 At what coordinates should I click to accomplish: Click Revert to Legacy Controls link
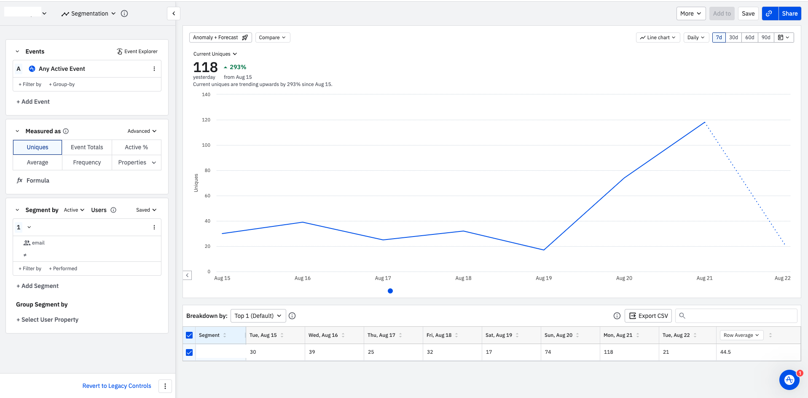[x=117, y=386]
